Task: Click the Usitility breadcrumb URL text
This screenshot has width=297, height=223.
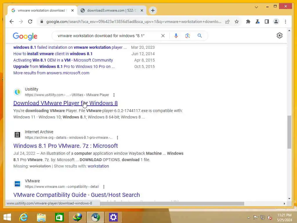Action: click(x=67, y=95)
